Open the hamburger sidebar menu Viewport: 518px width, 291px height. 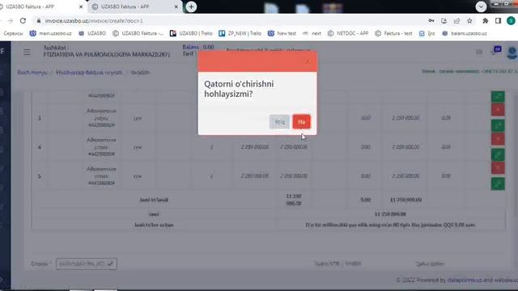click(x=27, y=52)
